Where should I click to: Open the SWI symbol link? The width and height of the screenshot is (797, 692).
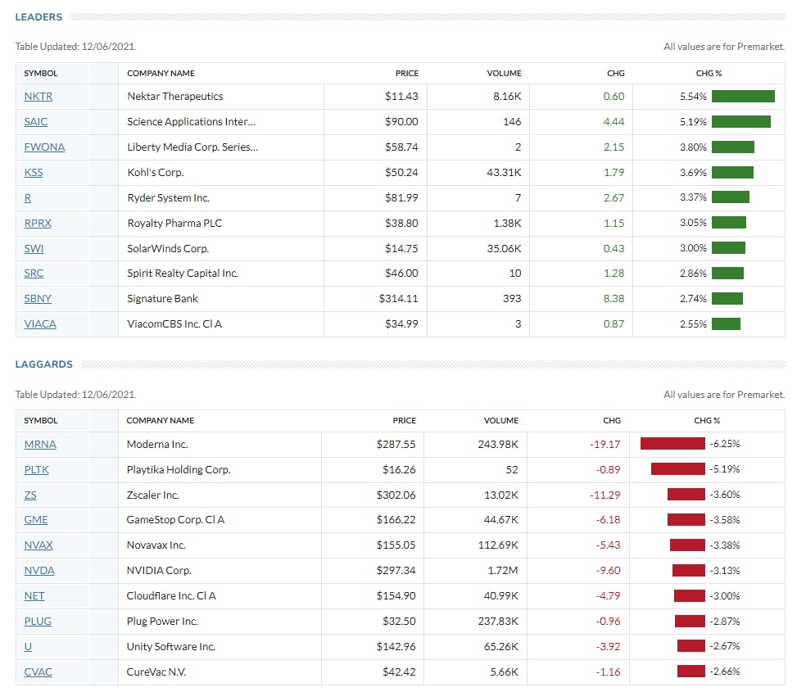click(34, 248)
